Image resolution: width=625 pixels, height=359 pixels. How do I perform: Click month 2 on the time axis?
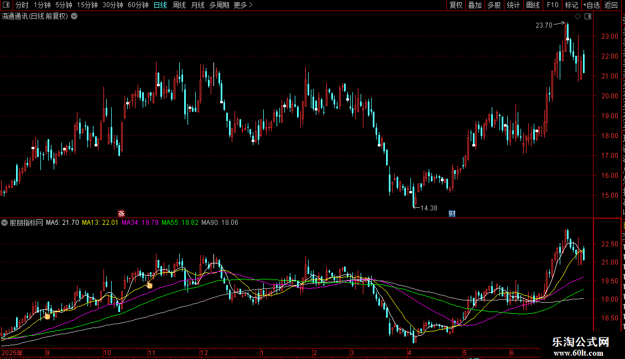pyautogui.click(x=315, y=352)
